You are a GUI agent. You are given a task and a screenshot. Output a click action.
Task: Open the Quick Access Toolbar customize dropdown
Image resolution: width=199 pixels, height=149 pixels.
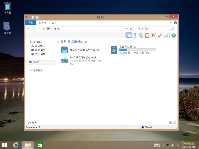[41, 17]
